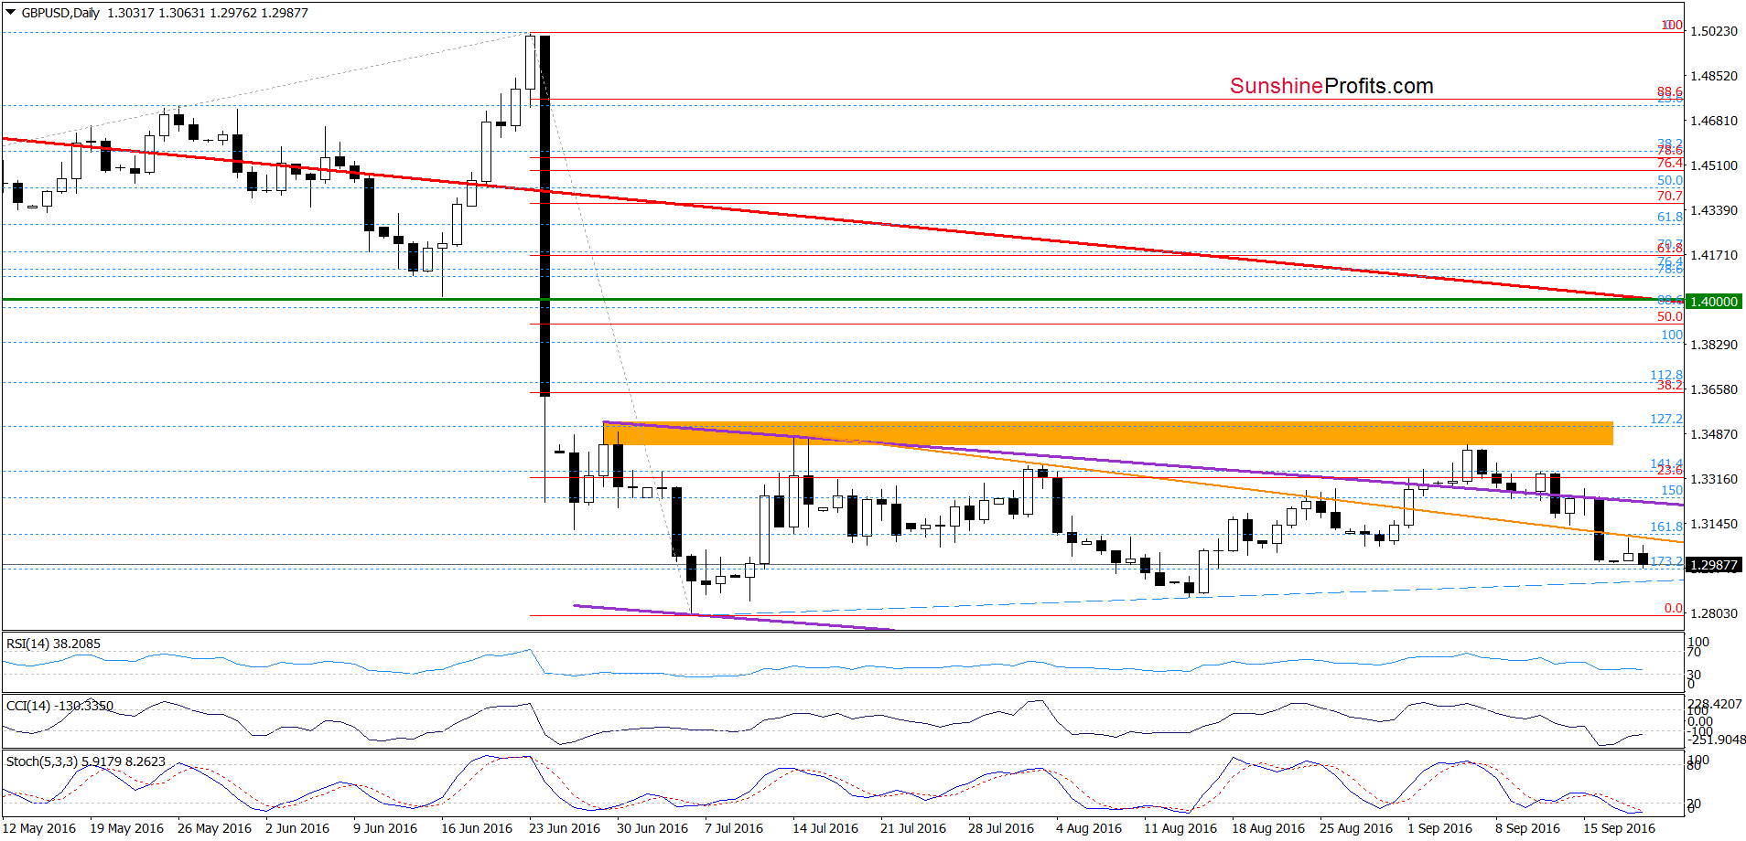Click the 2 Jun 2016 date label
The width and height of the screenshot is (1746, 841).
(297, 828)
